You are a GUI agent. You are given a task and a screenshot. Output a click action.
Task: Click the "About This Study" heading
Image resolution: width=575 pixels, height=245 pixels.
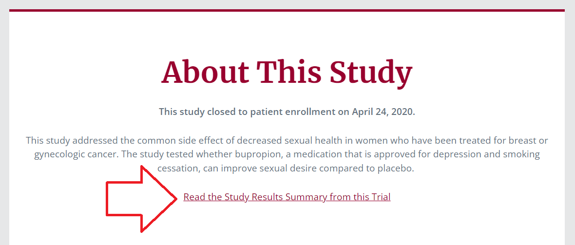click(x=287, y=72)
